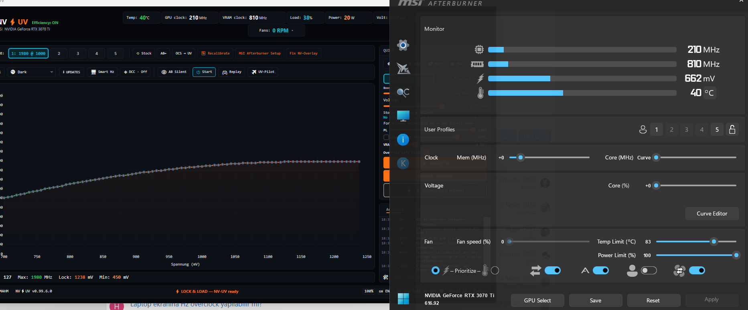Click the Reset button in Afterburner

(653, 300)
